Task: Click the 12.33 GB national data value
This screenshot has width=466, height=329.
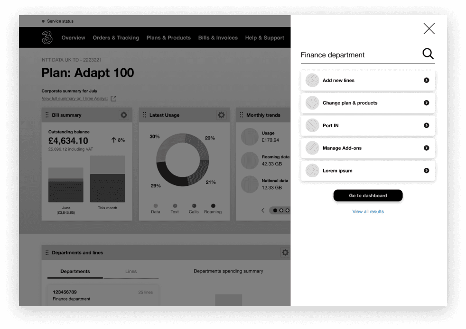Action: tap(271, 188)
